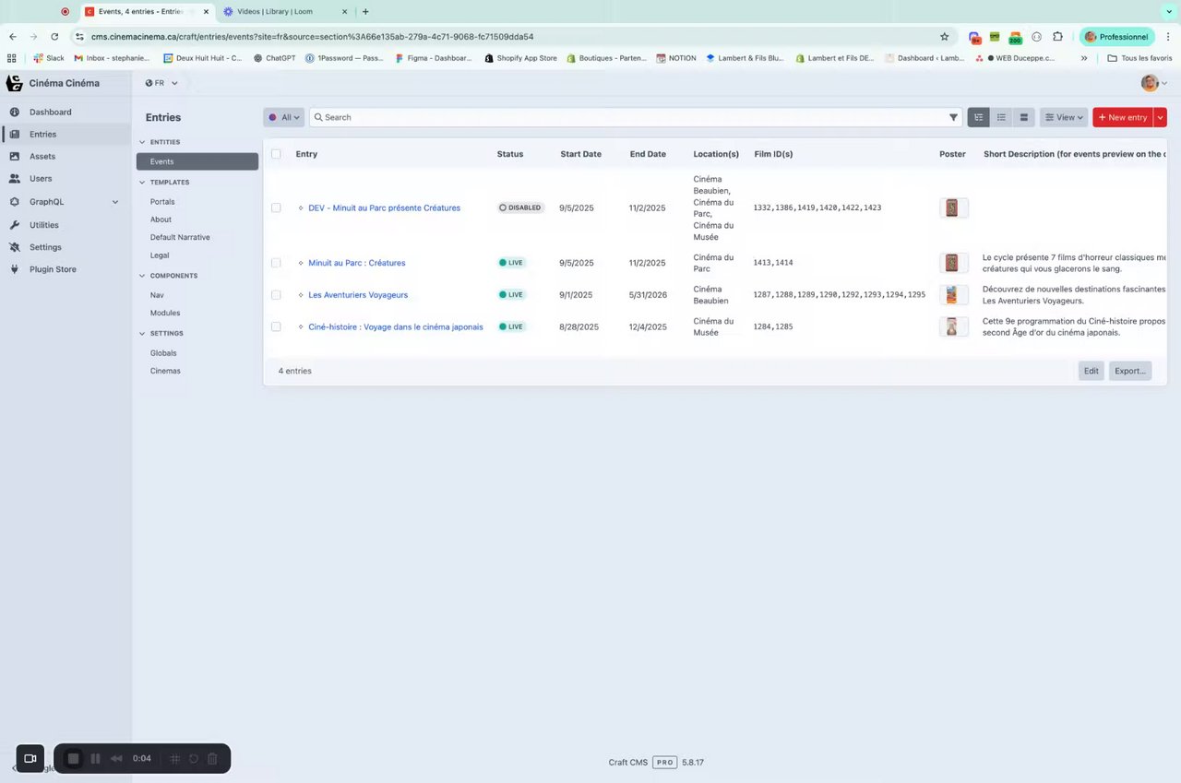Open the View options dropdown

tap(1064, 117)
